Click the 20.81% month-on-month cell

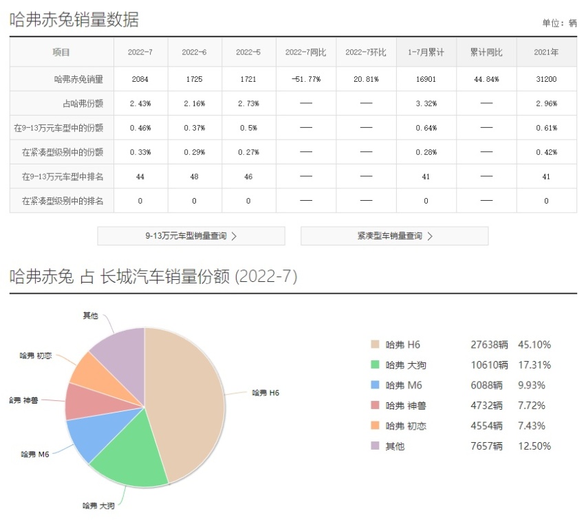tap(366, 79)
